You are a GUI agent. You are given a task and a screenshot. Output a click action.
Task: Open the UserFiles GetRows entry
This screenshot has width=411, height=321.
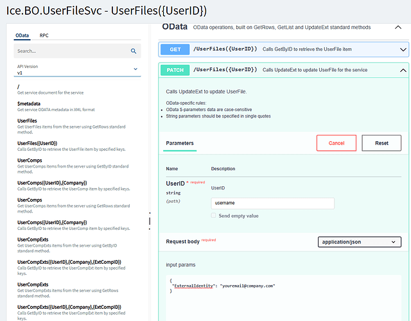tap(71, 126)
